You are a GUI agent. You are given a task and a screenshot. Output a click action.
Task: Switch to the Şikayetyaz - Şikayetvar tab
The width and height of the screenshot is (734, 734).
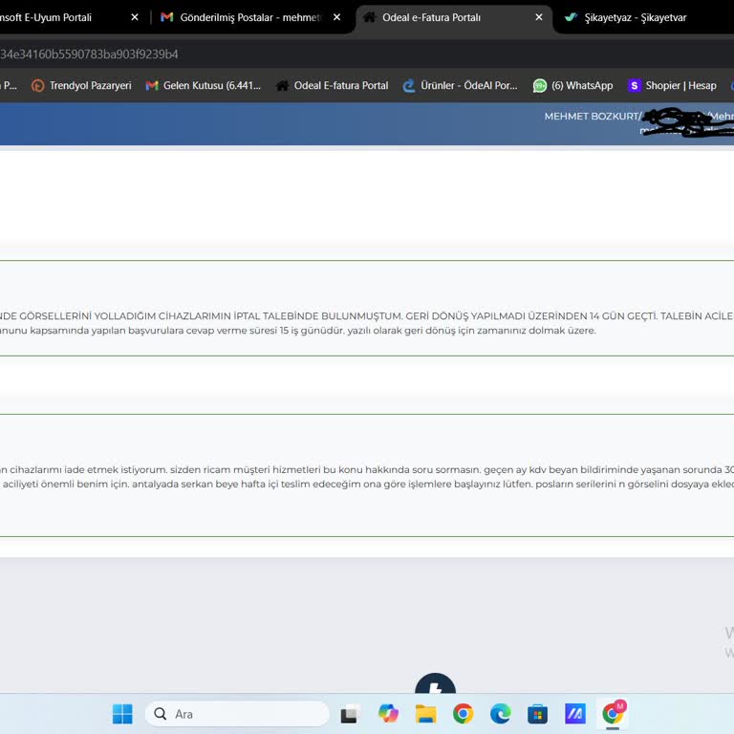[636, 17]
